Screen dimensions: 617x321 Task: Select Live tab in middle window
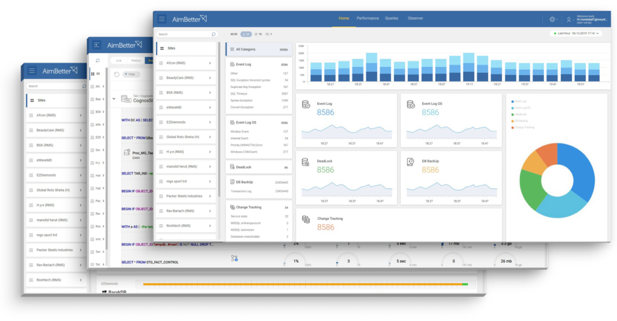119,61
